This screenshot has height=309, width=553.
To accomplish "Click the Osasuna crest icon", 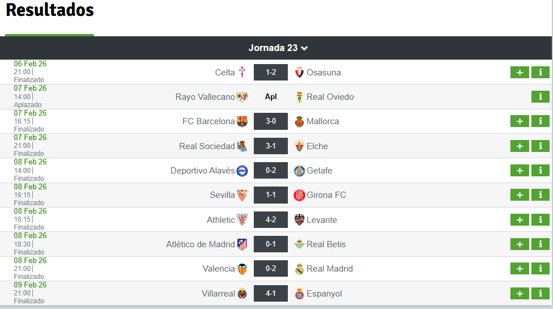I will [x=299, y=73].
